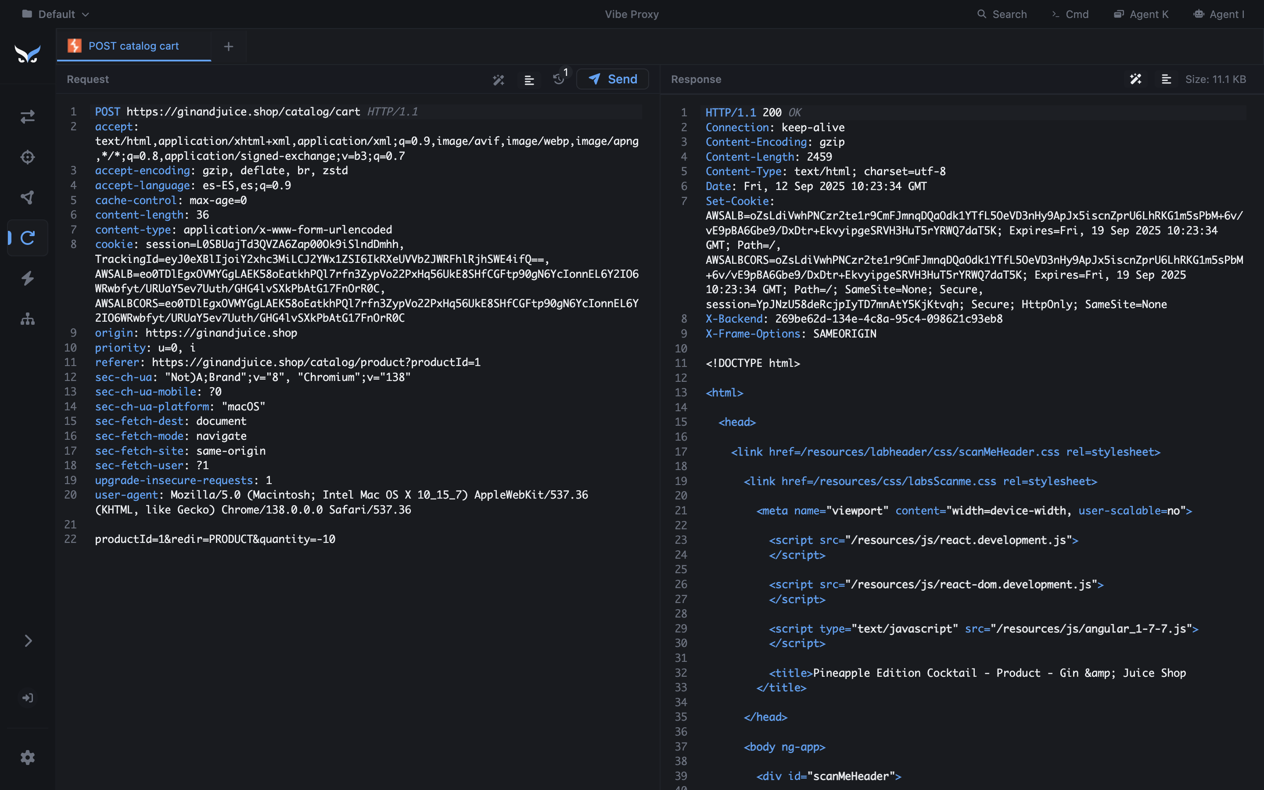Click the magic wand icon in Response panel
This screenshot has width=1264, height=790.
click(1135, 79)
